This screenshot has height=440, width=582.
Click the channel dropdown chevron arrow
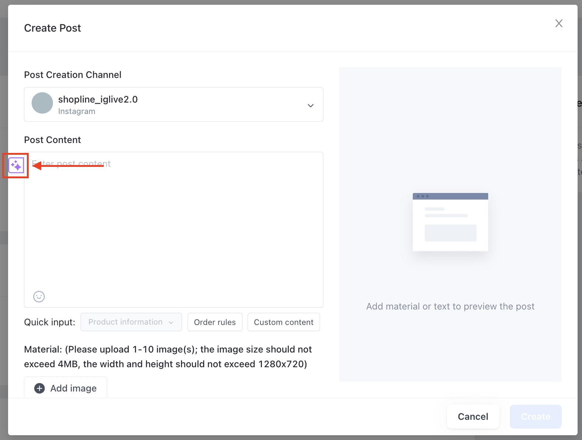point(310,105)
